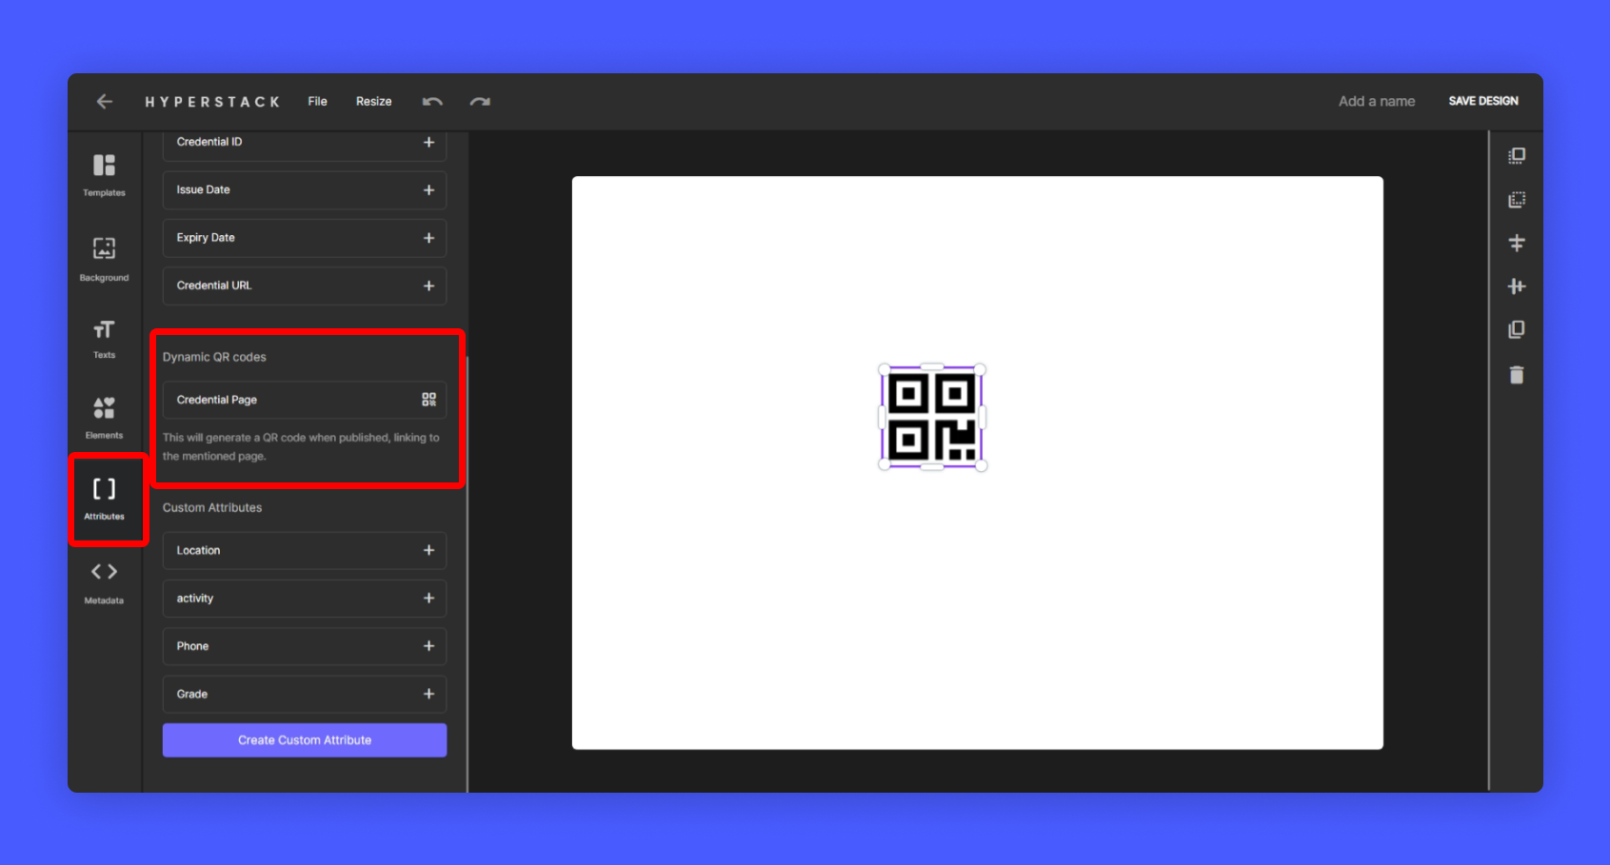Image resolution: width=1610 pixels, height=865 pixels.
Task: Open the Elements panel
Action: pos(104,417)
